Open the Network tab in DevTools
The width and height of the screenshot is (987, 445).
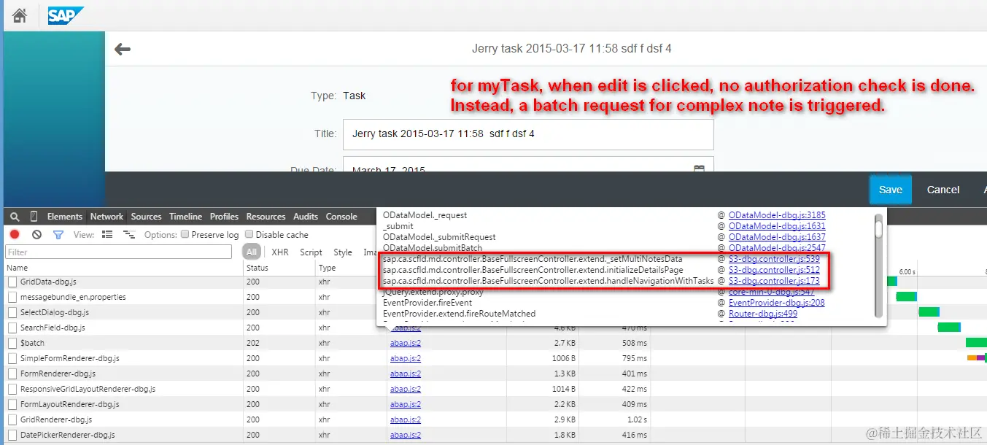tap(107, 217)
